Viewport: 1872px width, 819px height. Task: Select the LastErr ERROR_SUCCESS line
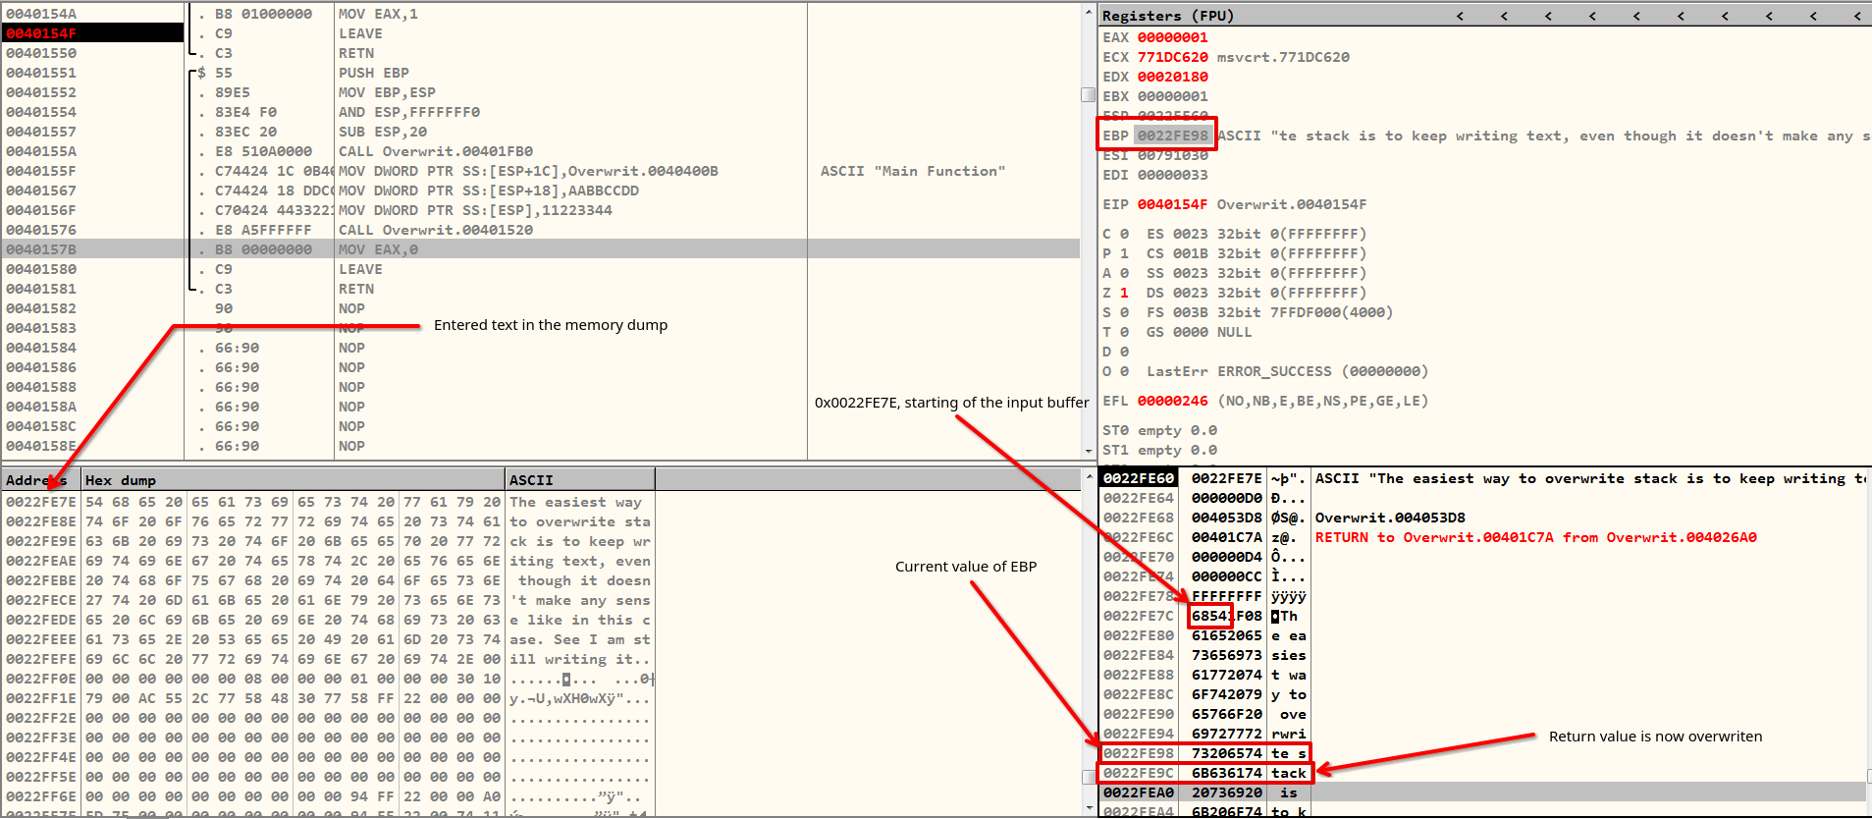click(x=1288, y=371)
